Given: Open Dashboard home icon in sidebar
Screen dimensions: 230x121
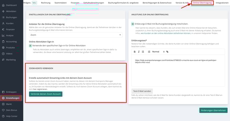Looking at the screenshot, I should tap(3, 5).
